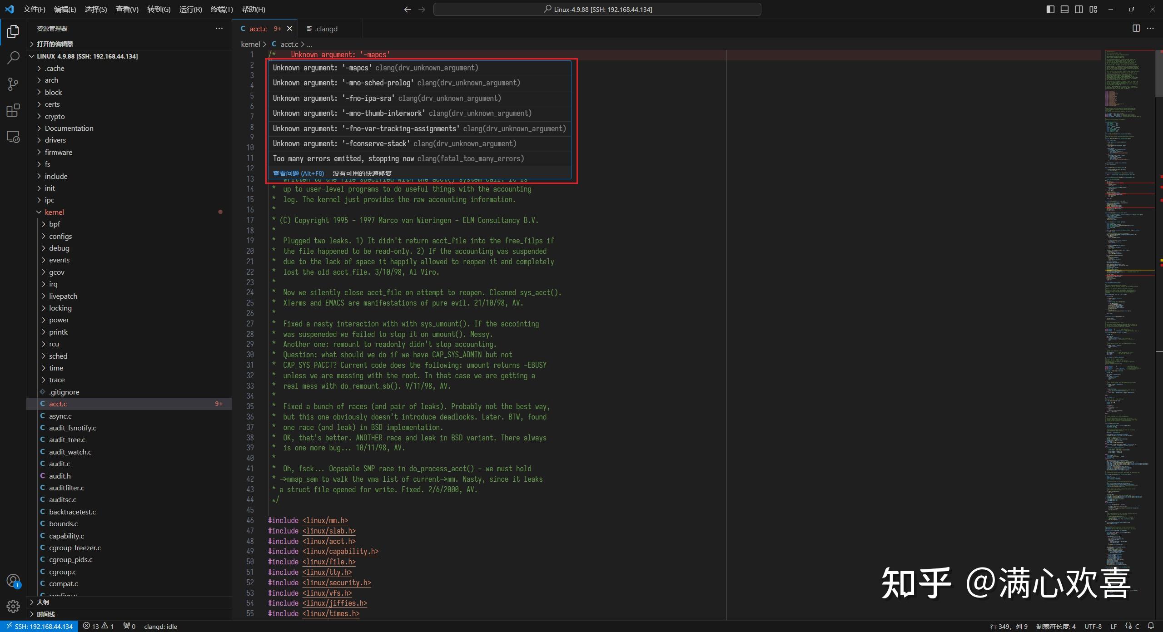Click the forwarded ports icon in the status bar

(x=129, y=626)
